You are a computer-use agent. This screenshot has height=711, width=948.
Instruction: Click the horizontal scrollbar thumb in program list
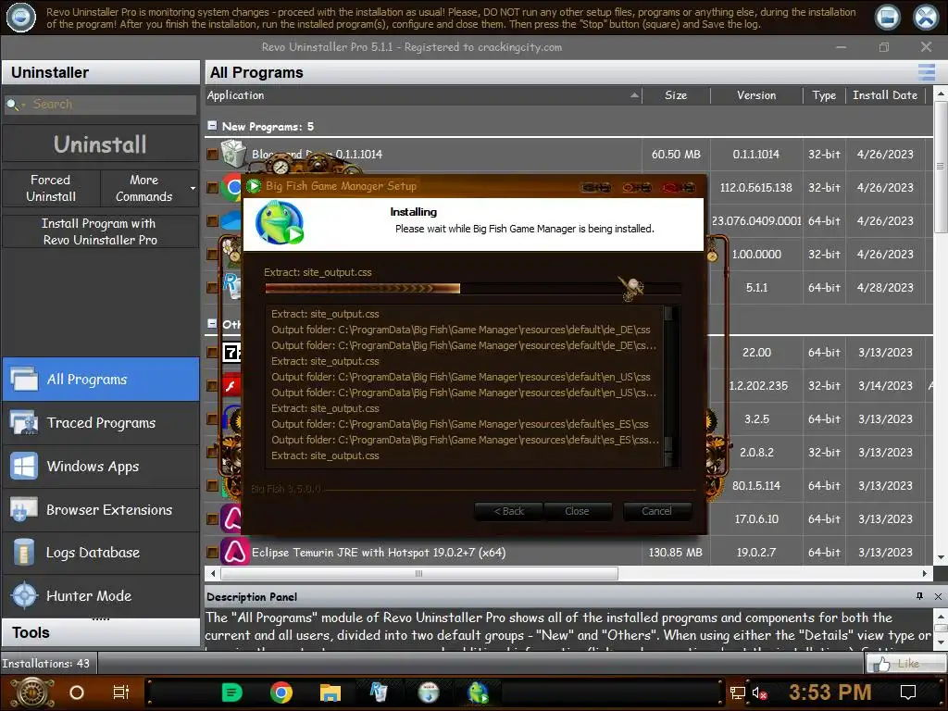coord(419,573)
